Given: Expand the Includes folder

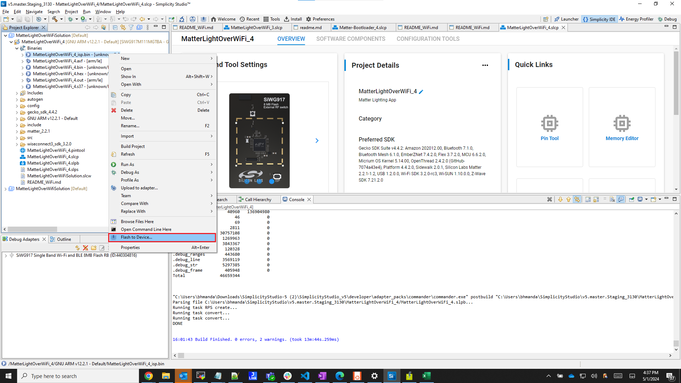Looking at the screenshot, I should point(17,93).
